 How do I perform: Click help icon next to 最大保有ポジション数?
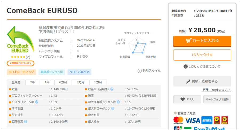pos(118,102)
